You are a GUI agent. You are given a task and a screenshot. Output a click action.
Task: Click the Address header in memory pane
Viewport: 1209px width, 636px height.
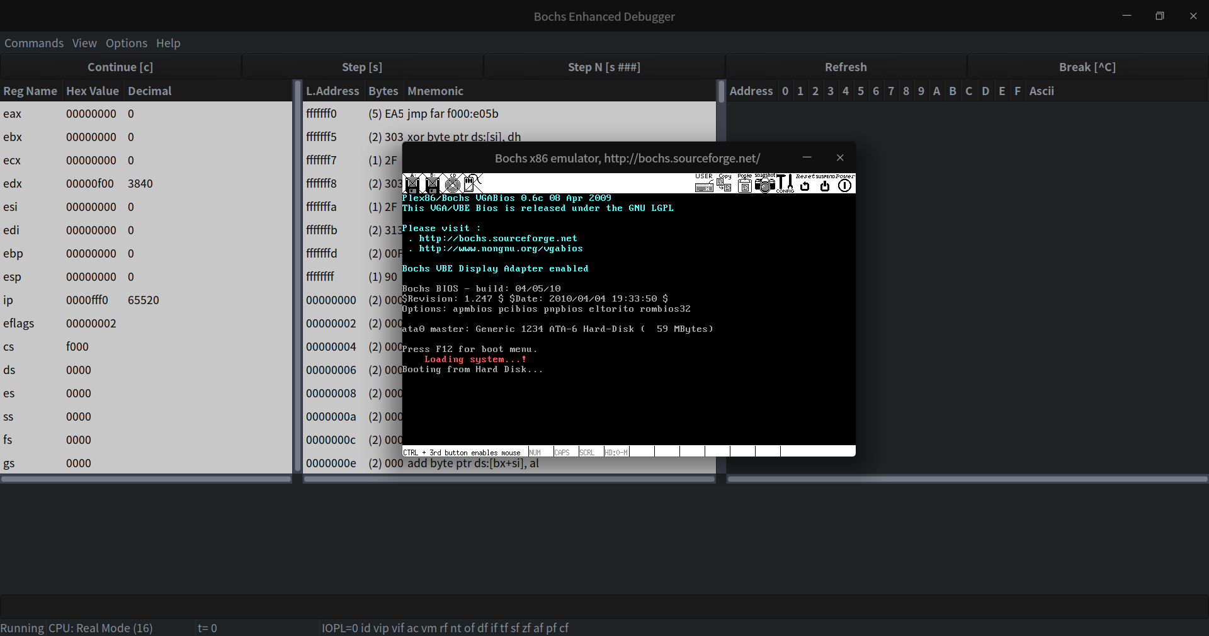pos(751,91)
